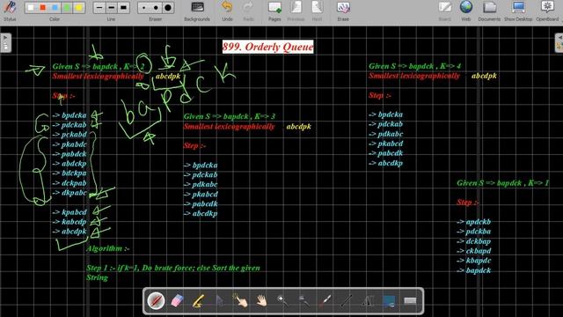Go to the Next page
This screenshot has height=317, width=563.
[x=317, y=11]
